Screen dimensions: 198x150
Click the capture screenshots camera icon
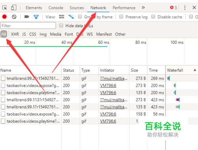click(x=27, y=17)
